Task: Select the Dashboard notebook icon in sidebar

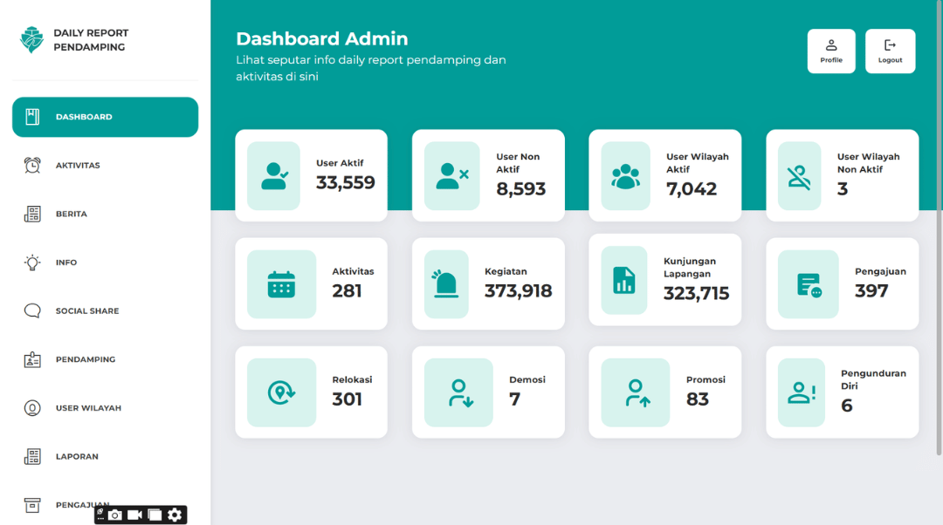Action: (x=31, y=116)
